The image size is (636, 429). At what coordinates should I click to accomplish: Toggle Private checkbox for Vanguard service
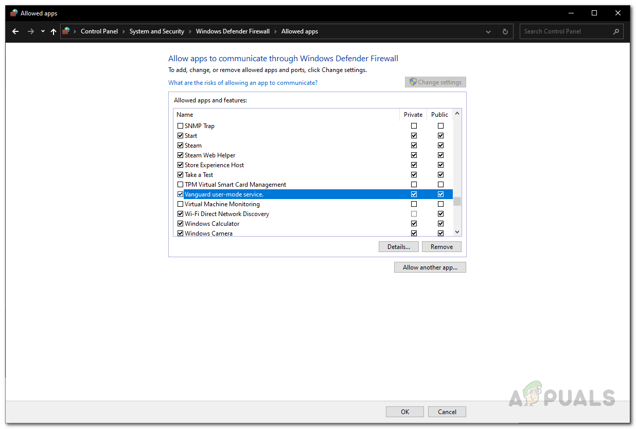coord(414,194)
